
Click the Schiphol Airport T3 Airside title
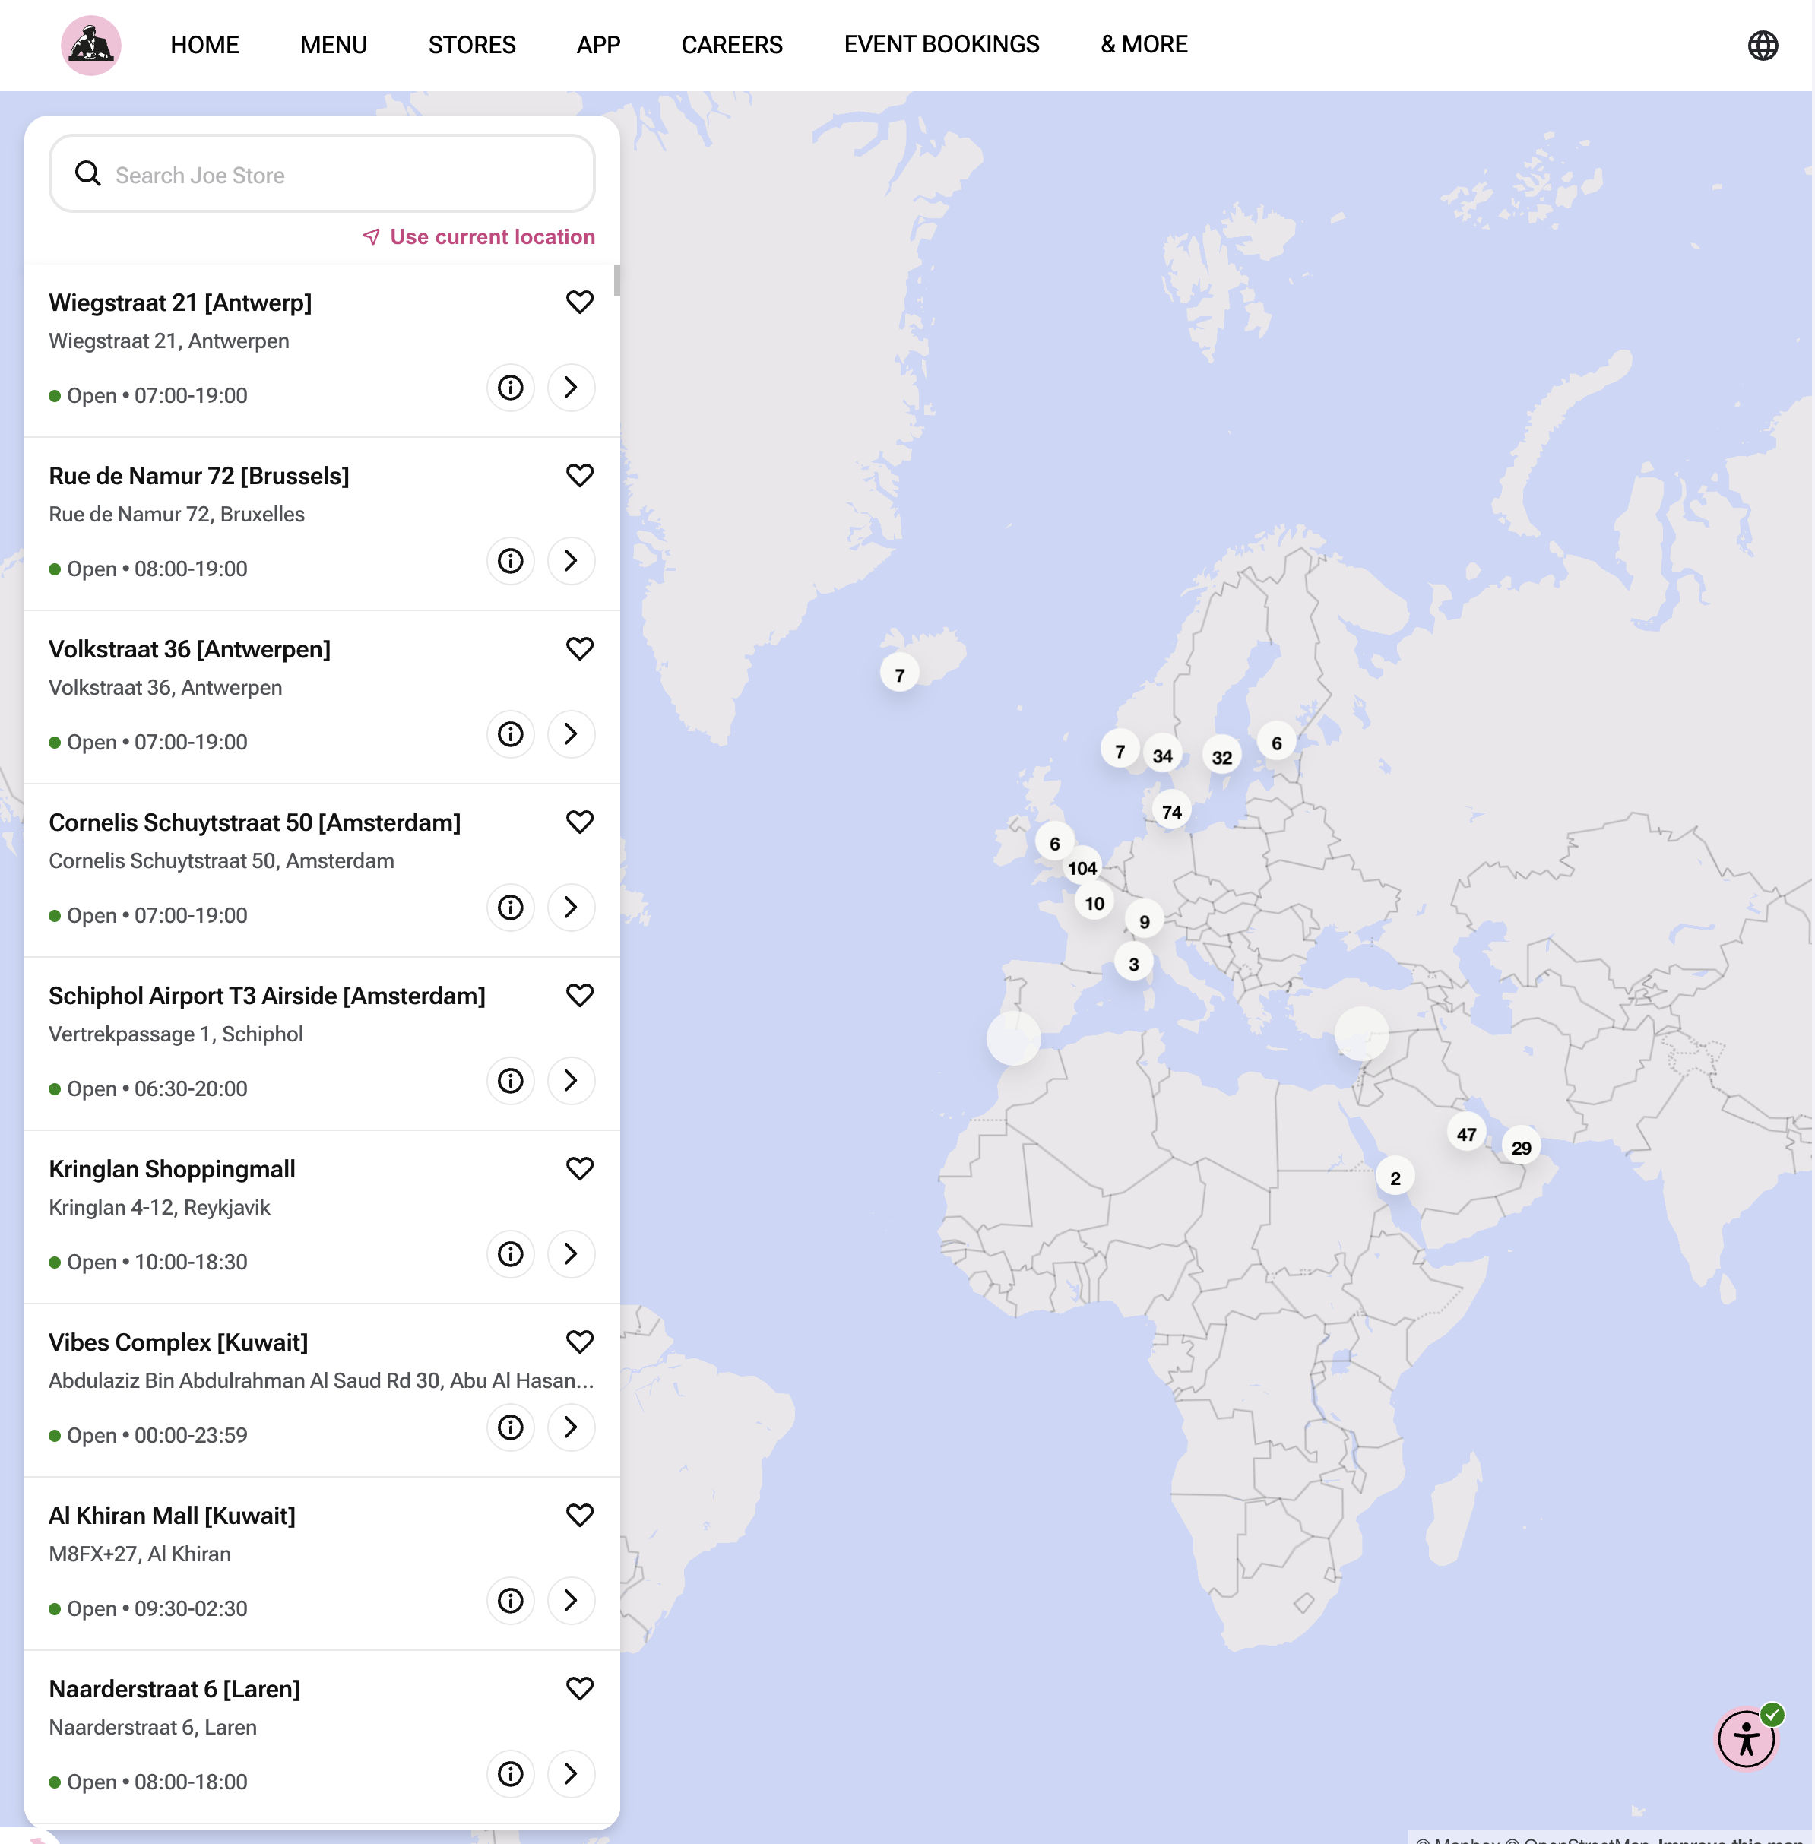click(267, 996)
